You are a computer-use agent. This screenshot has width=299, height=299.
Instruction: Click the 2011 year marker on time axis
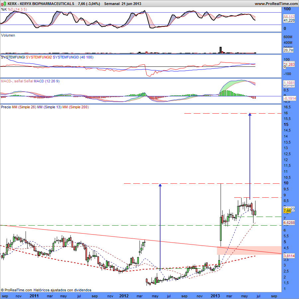[34, 296]
